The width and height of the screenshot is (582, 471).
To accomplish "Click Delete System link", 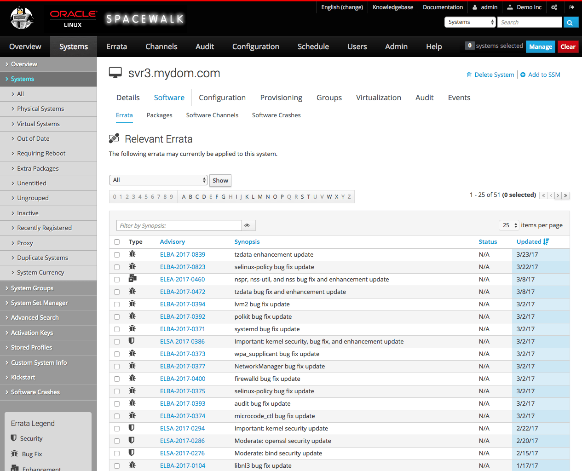I will pos(490,75).
